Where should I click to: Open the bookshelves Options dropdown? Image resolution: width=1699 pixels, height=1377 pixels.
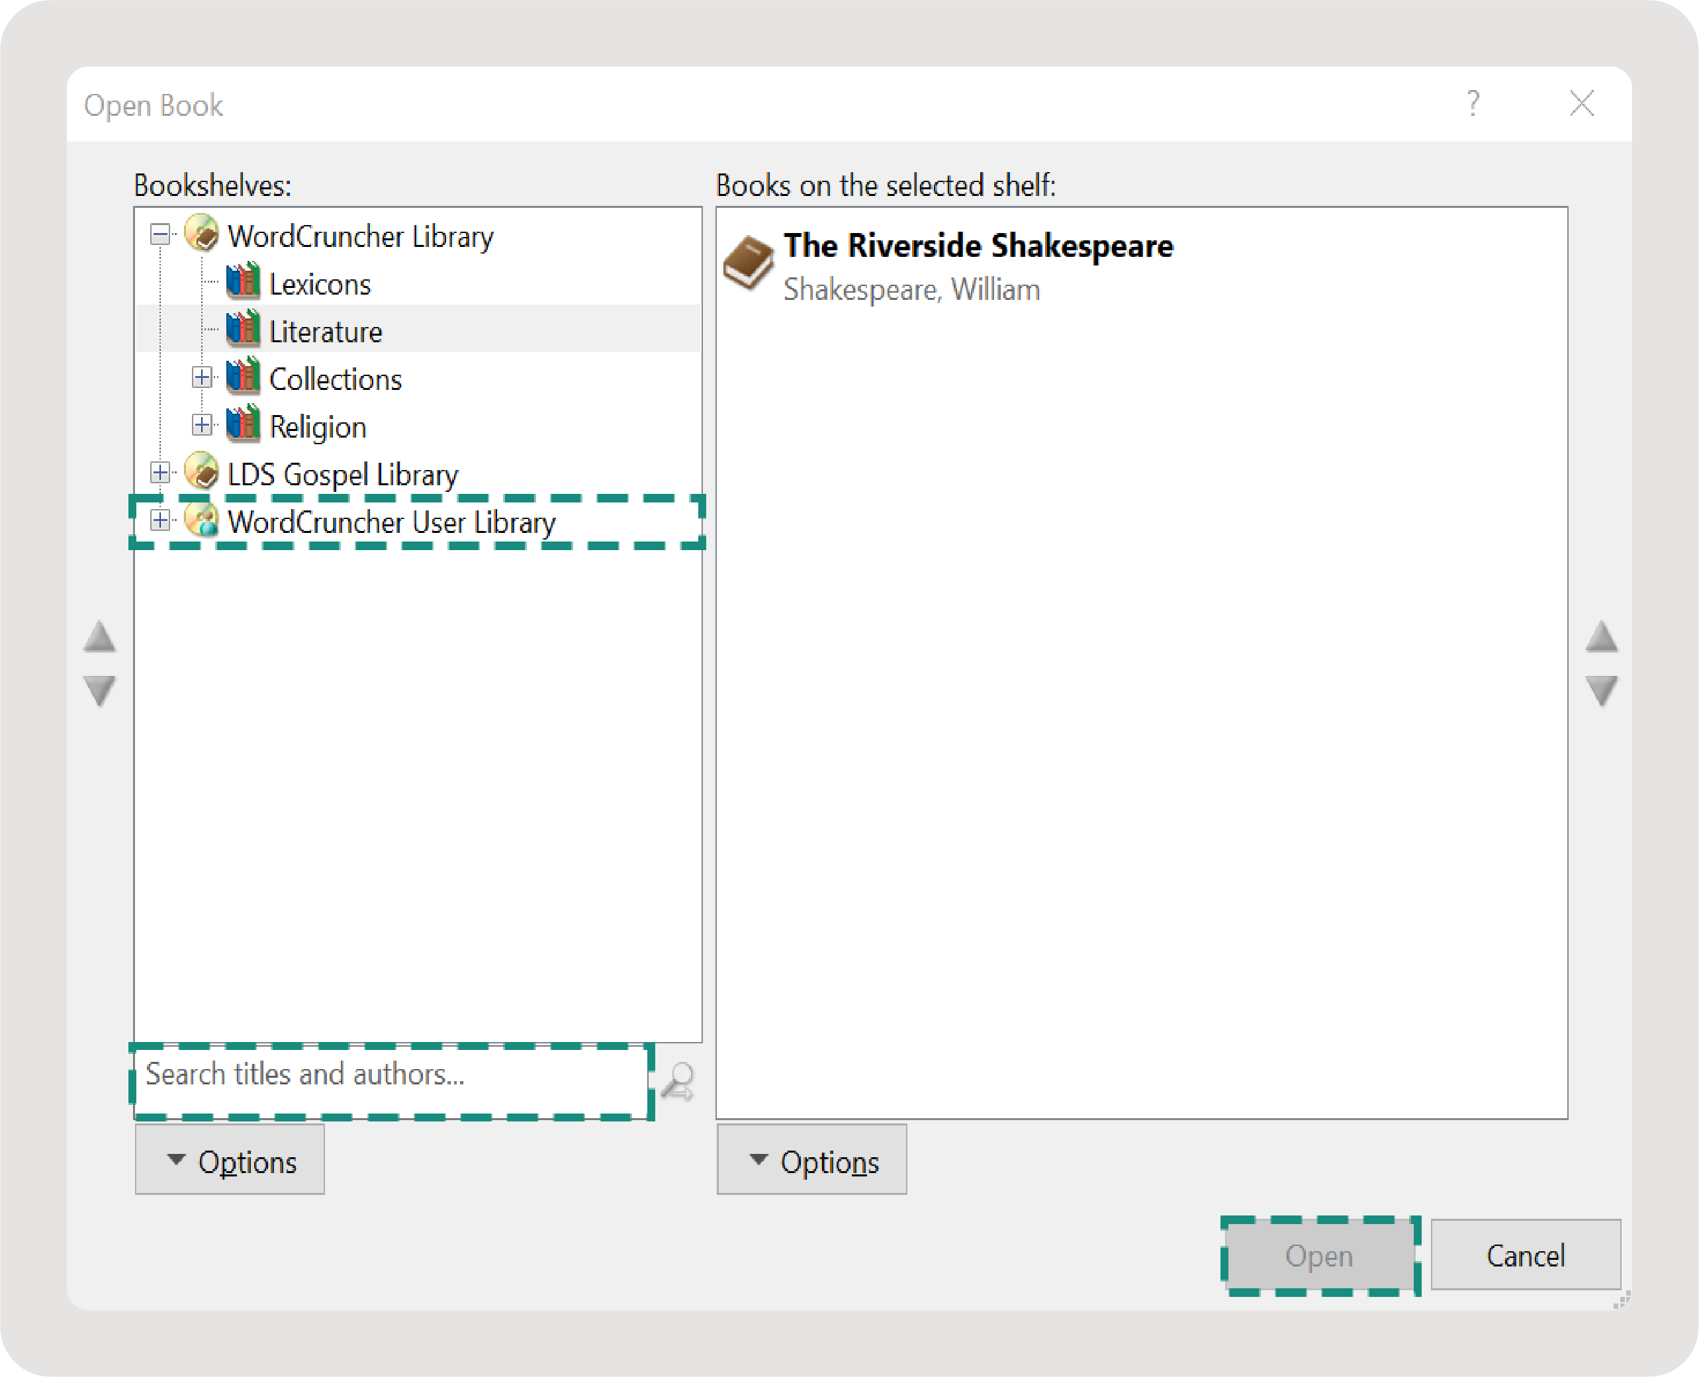[x=230, y=1161]
